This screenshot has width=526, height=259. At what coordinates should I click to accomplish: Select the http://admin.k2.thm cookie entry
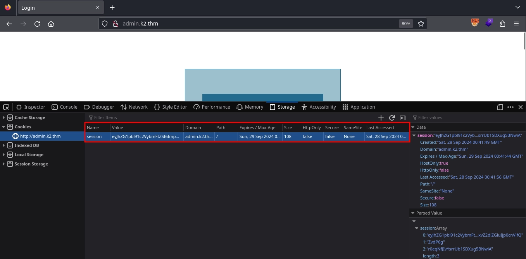40,136
